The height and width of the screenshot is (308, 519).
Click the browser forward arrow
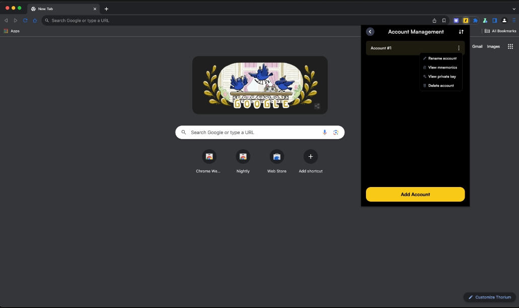15,21
